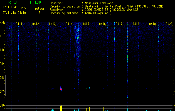Click the 0417 time marker
This screenshot has height=111, width=175.
tap(119, 24)
